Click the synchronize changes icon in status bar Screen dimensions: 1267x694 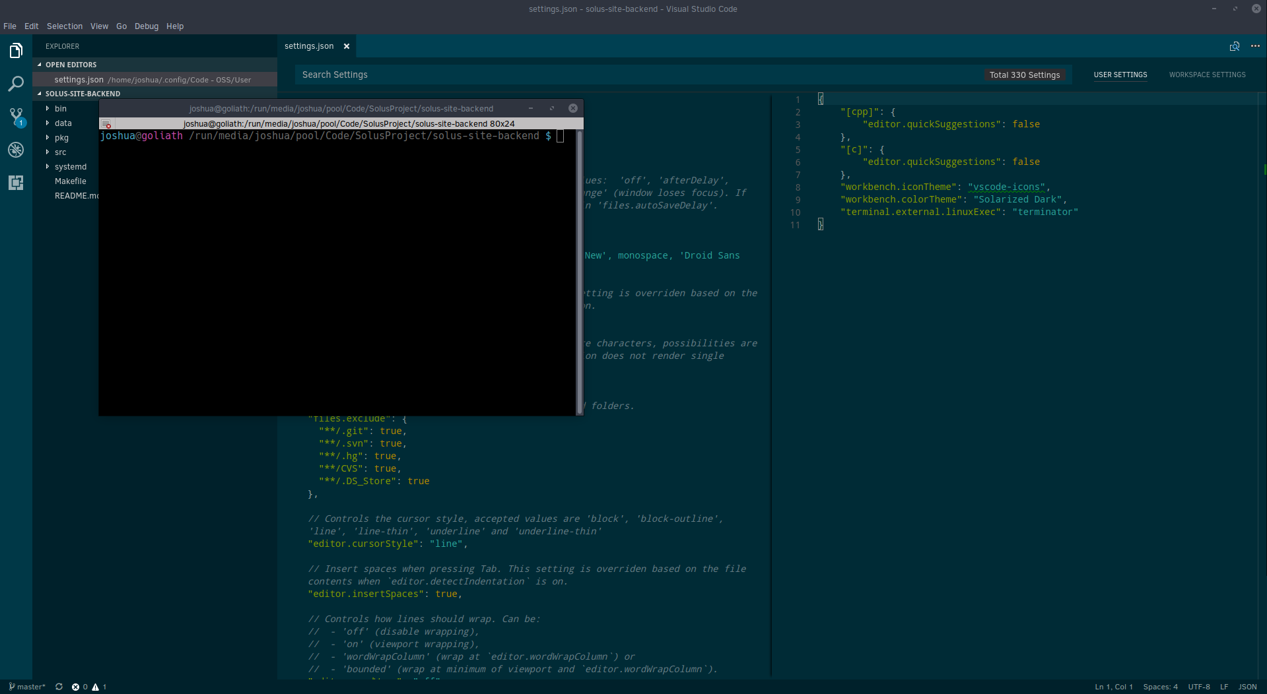[59, 687]
